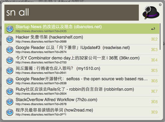Image resolution: width=165 pixels, height=122 pixels.
Task: Click the ⌘3 shortcut label
Action: (154, 50)
